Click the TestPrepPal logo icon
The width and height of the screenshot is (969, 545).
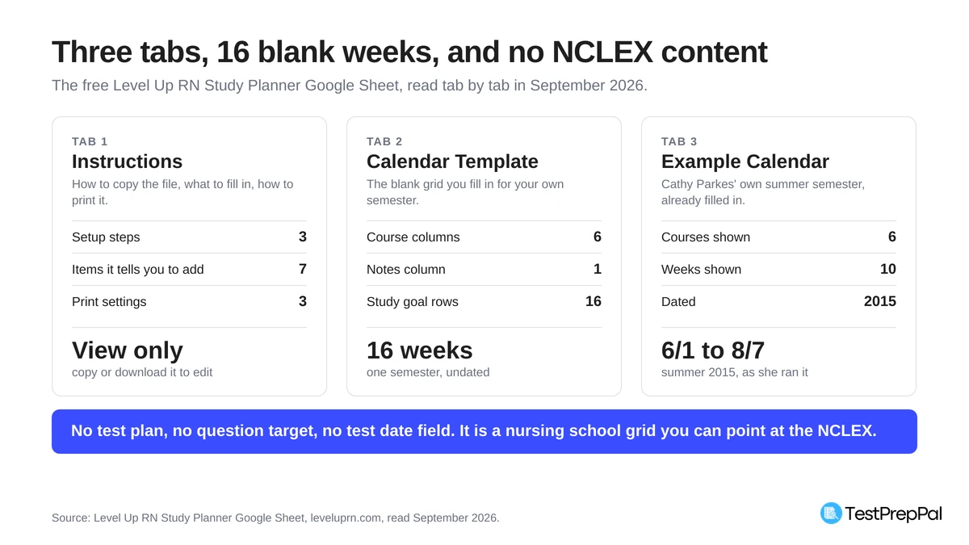point(831,513)
